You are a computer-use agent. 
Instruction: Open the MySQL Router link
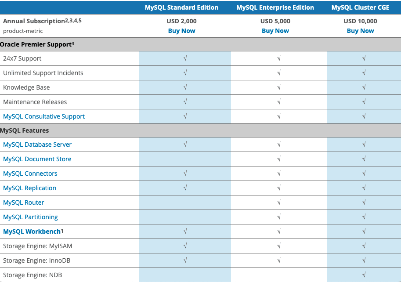coord(24,202)
